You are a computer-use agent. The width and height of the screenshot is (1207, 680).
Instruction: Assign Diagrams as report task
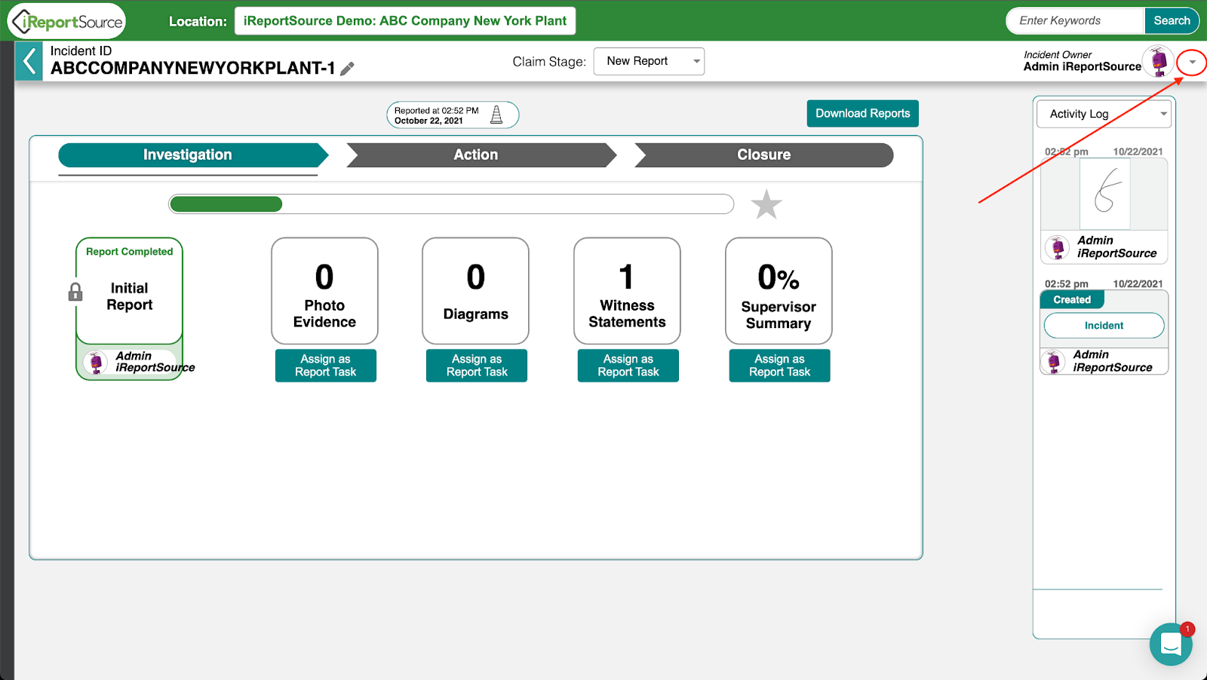pyautogui.click(x=477, y=366)
